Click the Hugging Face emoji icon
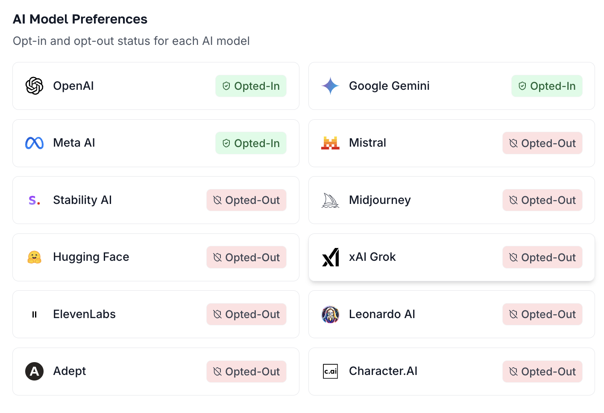604x413 pixels. [x=34, y=257]
